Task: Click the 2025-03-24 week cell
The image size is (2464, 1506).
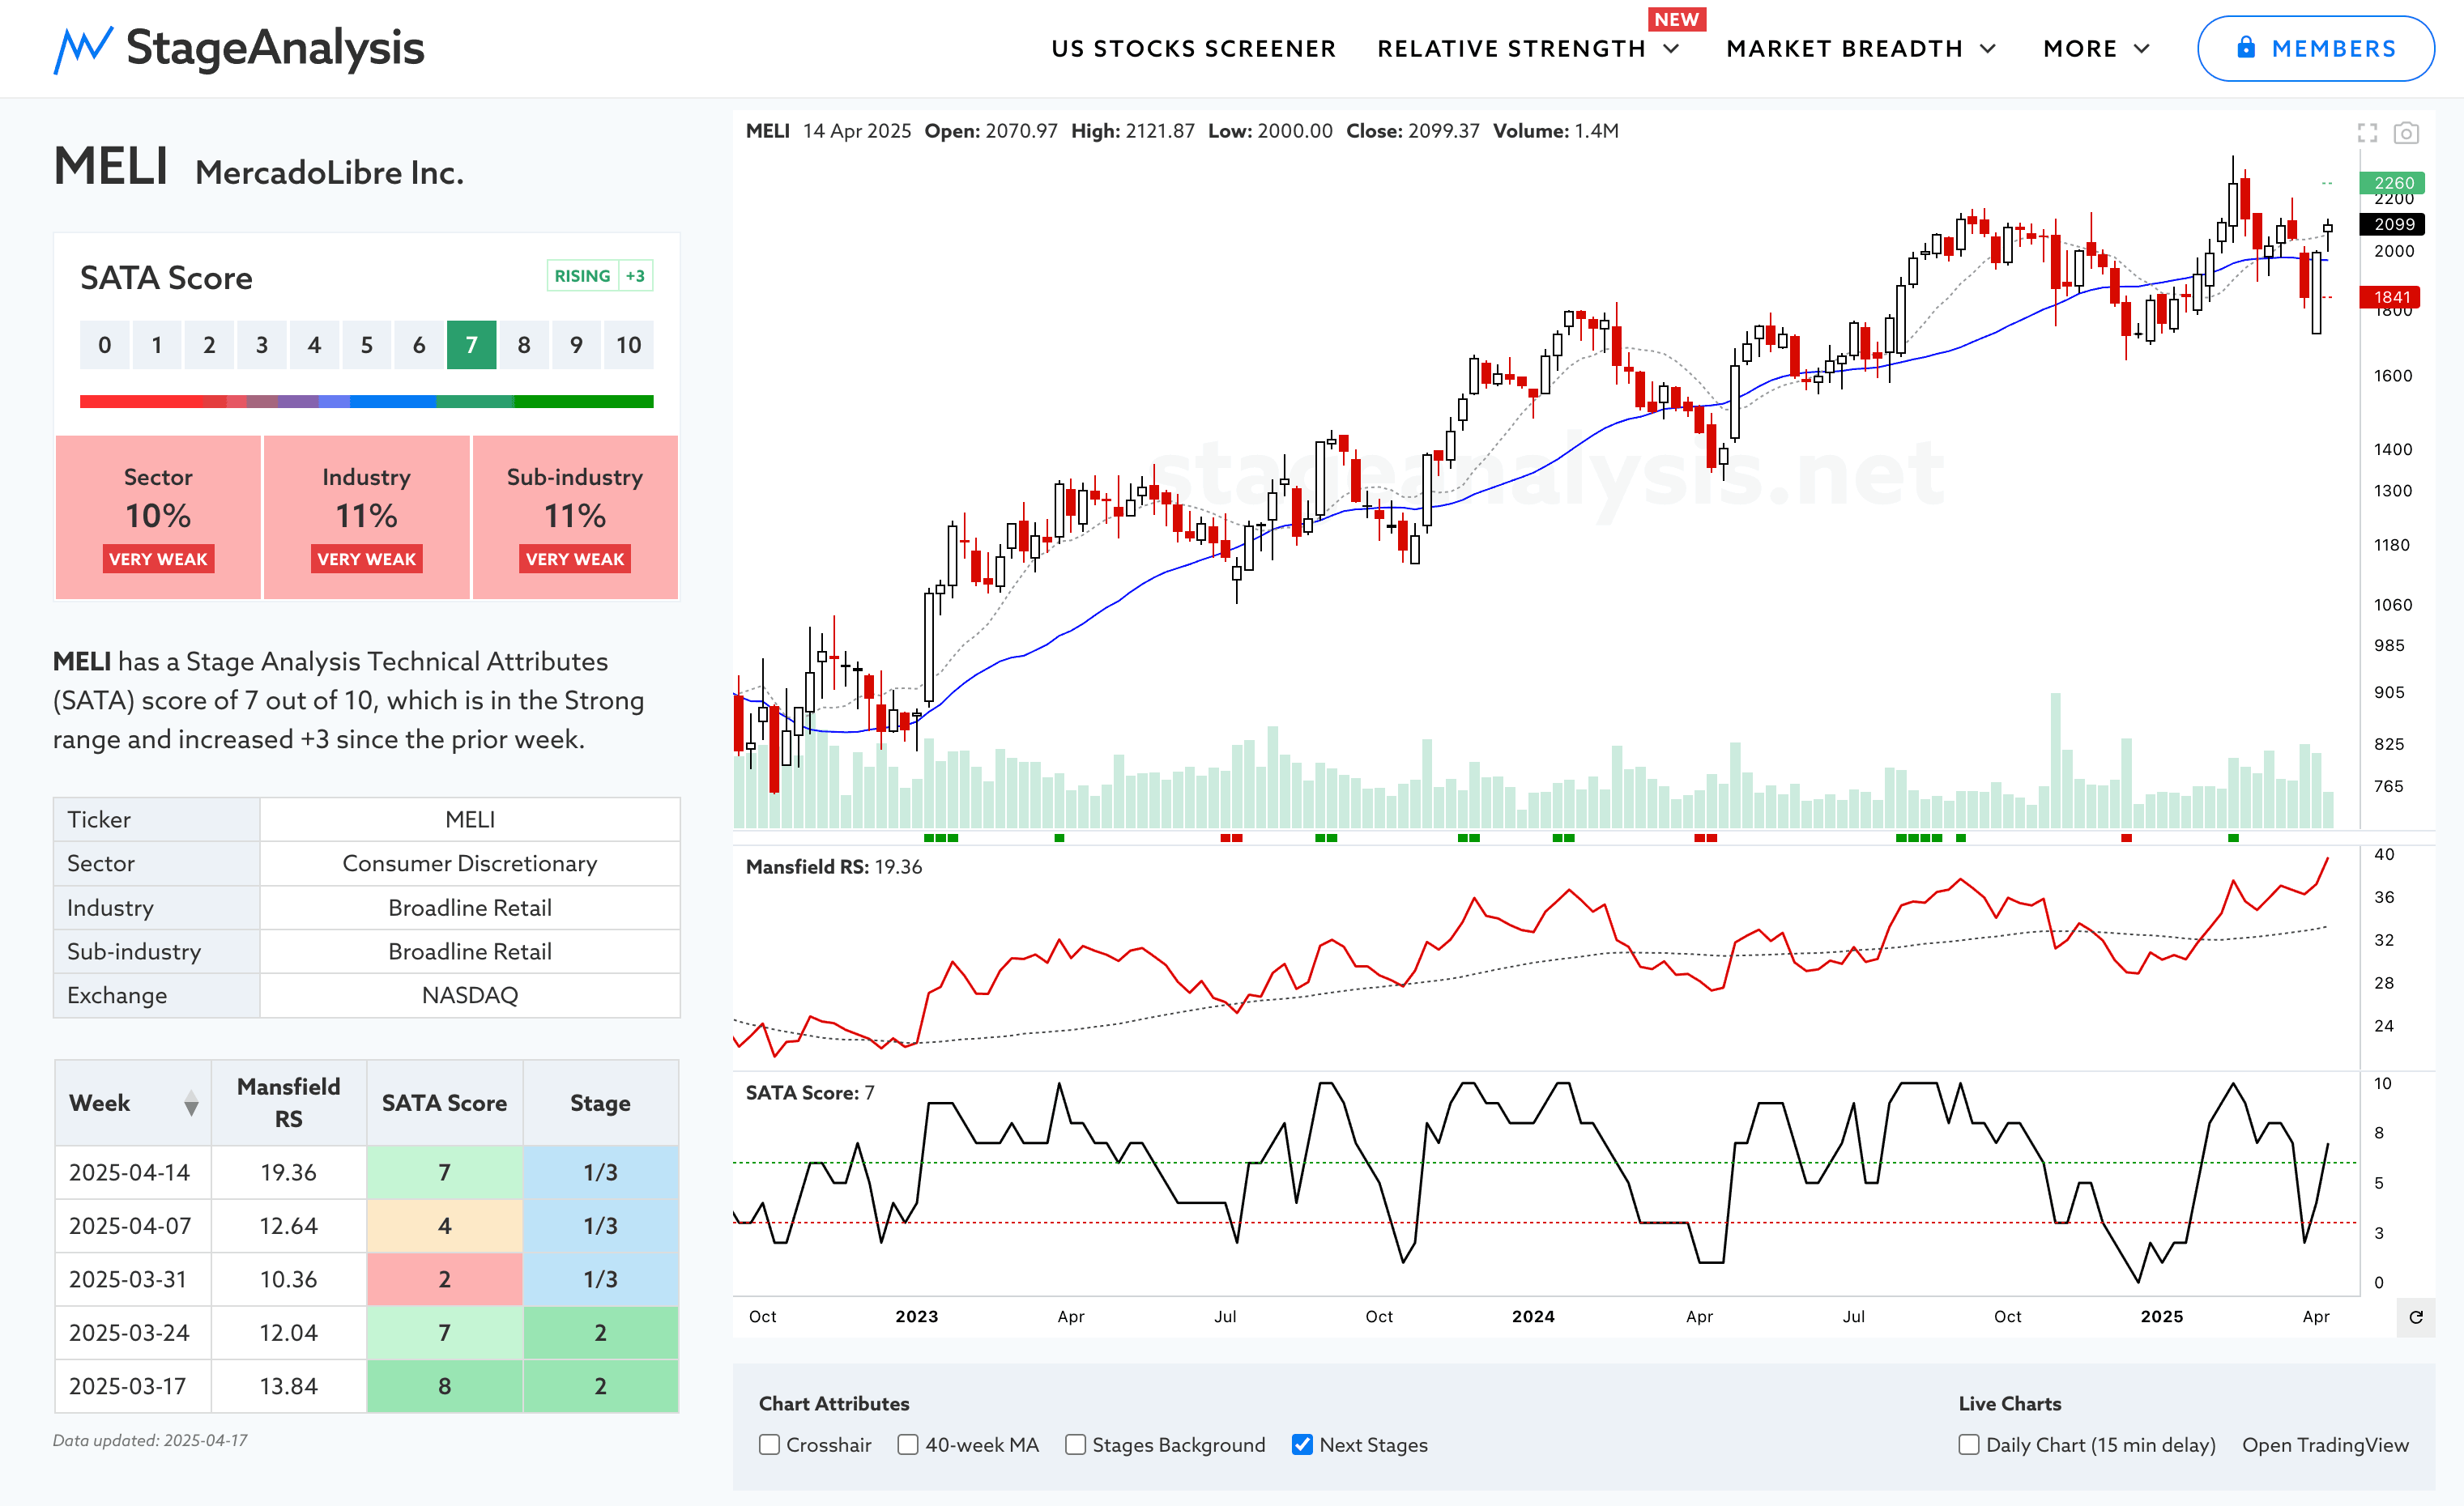Action: (x=133, y=1333)
